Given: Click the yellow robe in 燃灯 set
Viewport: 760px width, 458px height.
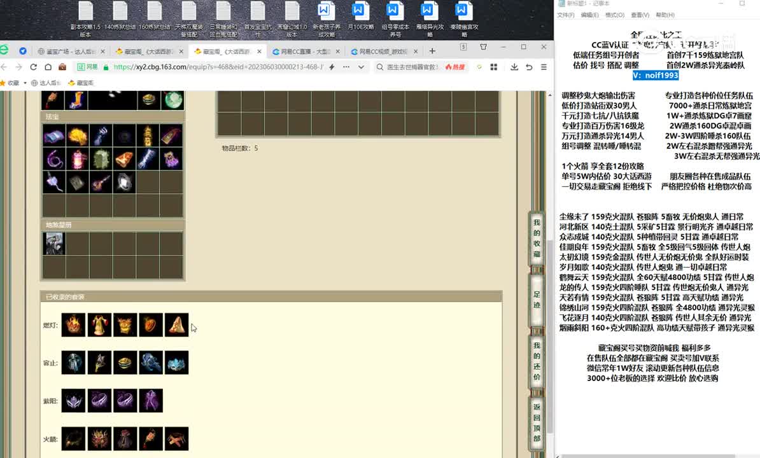Looking at the screenshot, I should (99, 325).
